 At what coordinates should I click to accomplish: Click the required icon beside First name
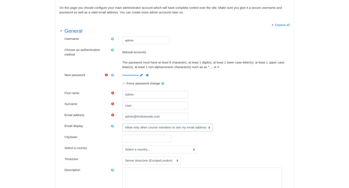(112, 93)
